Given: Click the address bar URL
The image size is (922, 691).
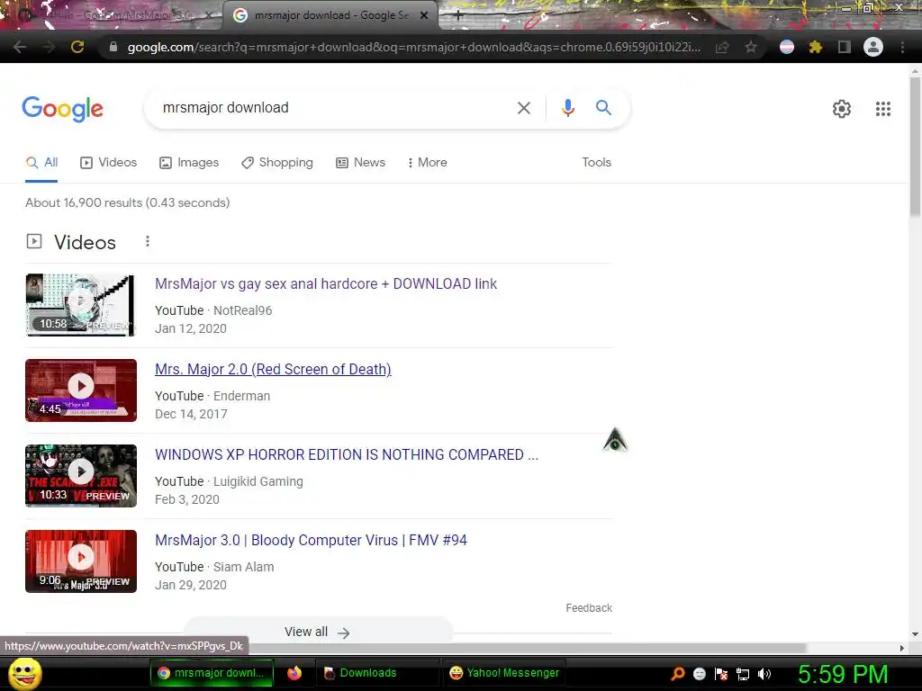Looking at the screenshot, I should pos(414,47).
